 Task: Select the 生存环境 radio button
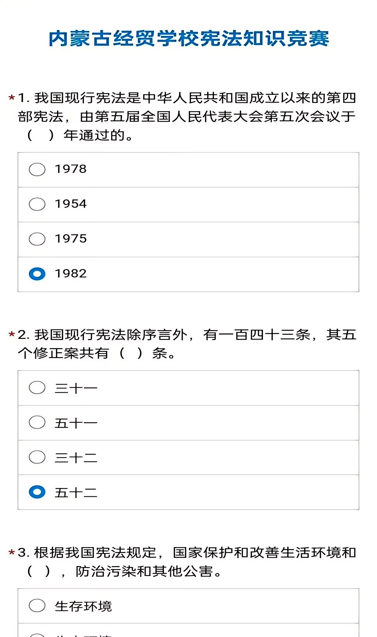pos(37,606)
